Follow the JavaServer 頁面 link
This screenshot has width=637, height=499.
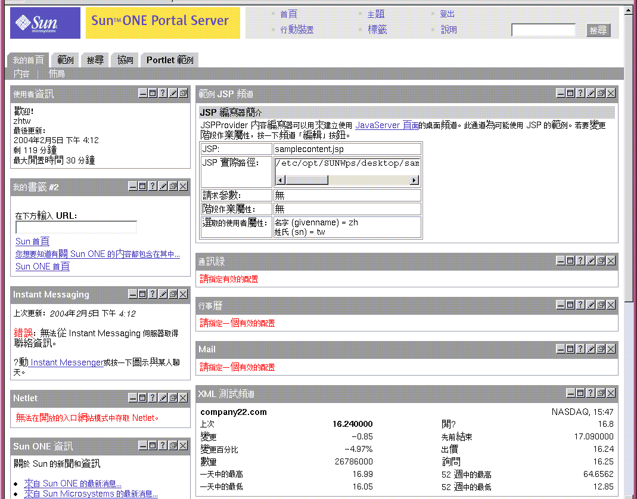click(x=387, y=125)
